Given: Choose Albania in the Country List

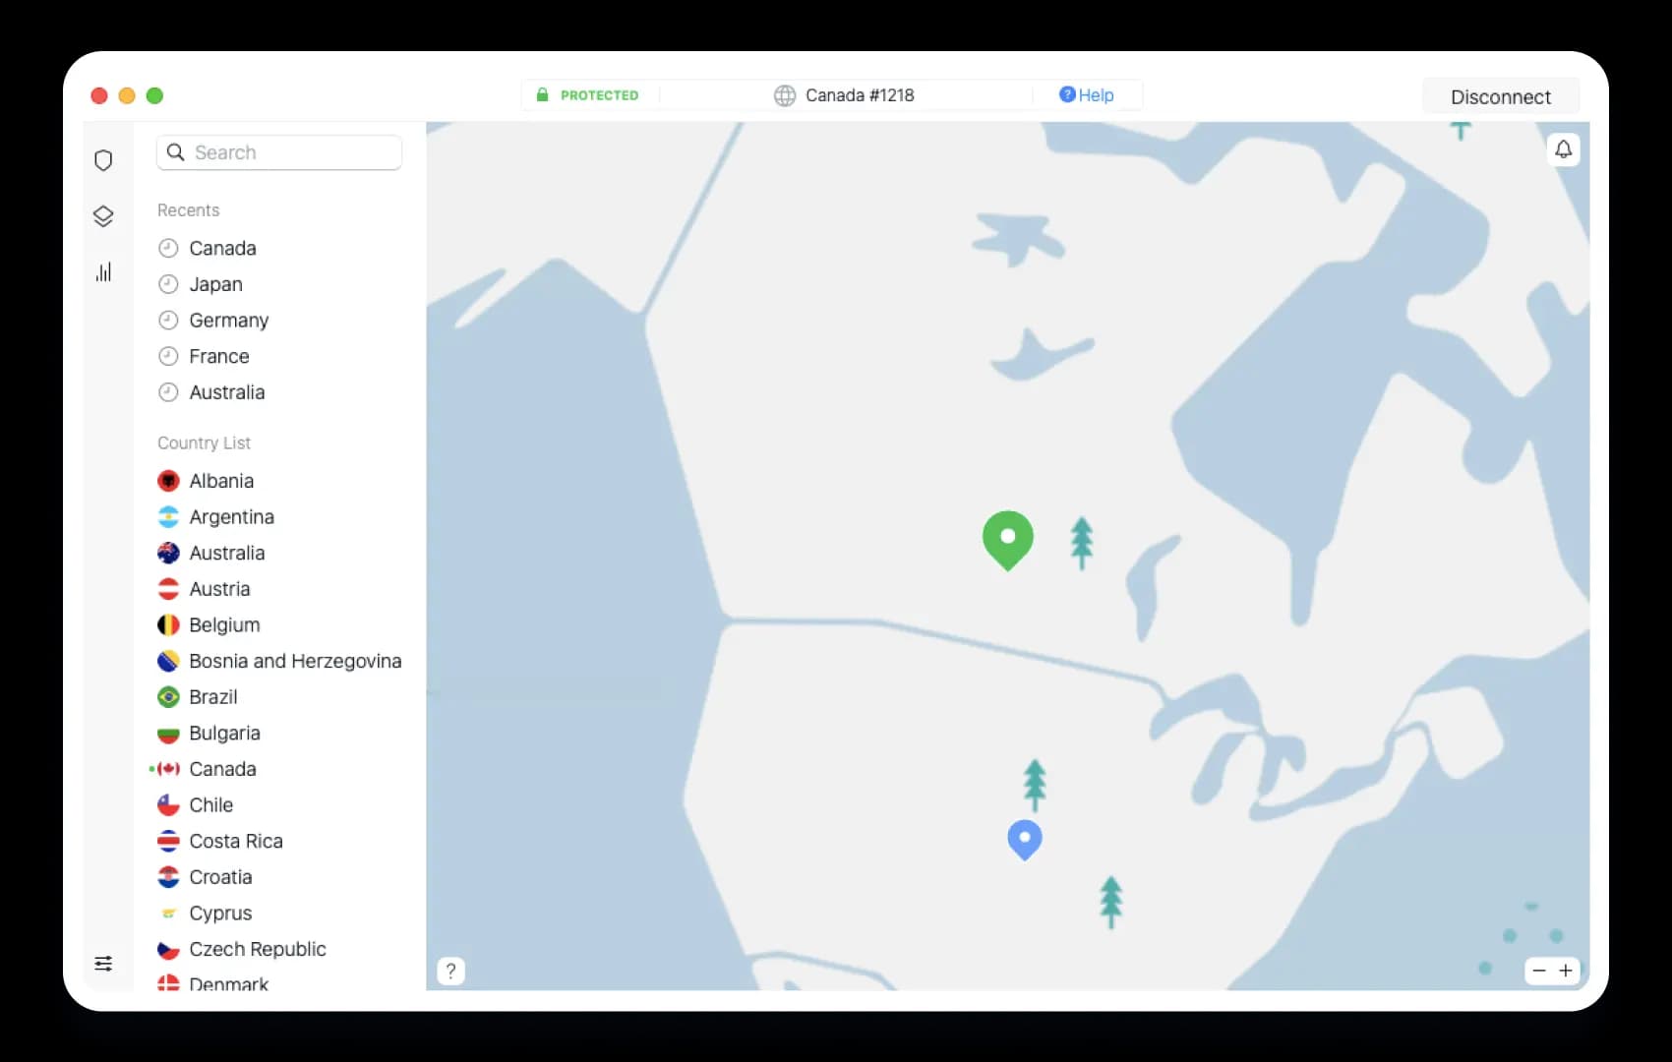Looking at the screenshot, I should (221, 481).
